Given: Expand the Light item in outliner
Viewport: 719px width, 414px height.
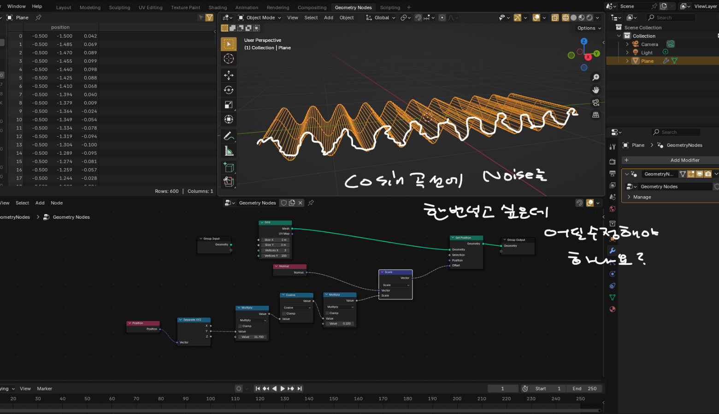Looking at the screenshot, I should point(627,52).
